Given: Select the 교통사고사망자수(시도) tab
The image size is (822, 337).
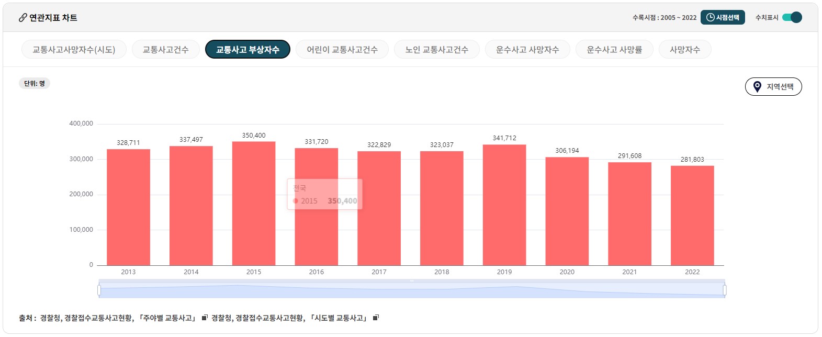Looking at the screenshot, I should [74, 50].
